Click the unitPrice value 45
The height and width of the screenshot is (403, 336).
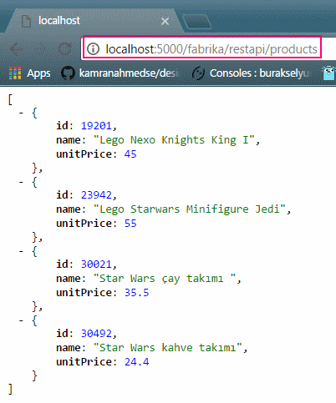click(x=130, y=154)
